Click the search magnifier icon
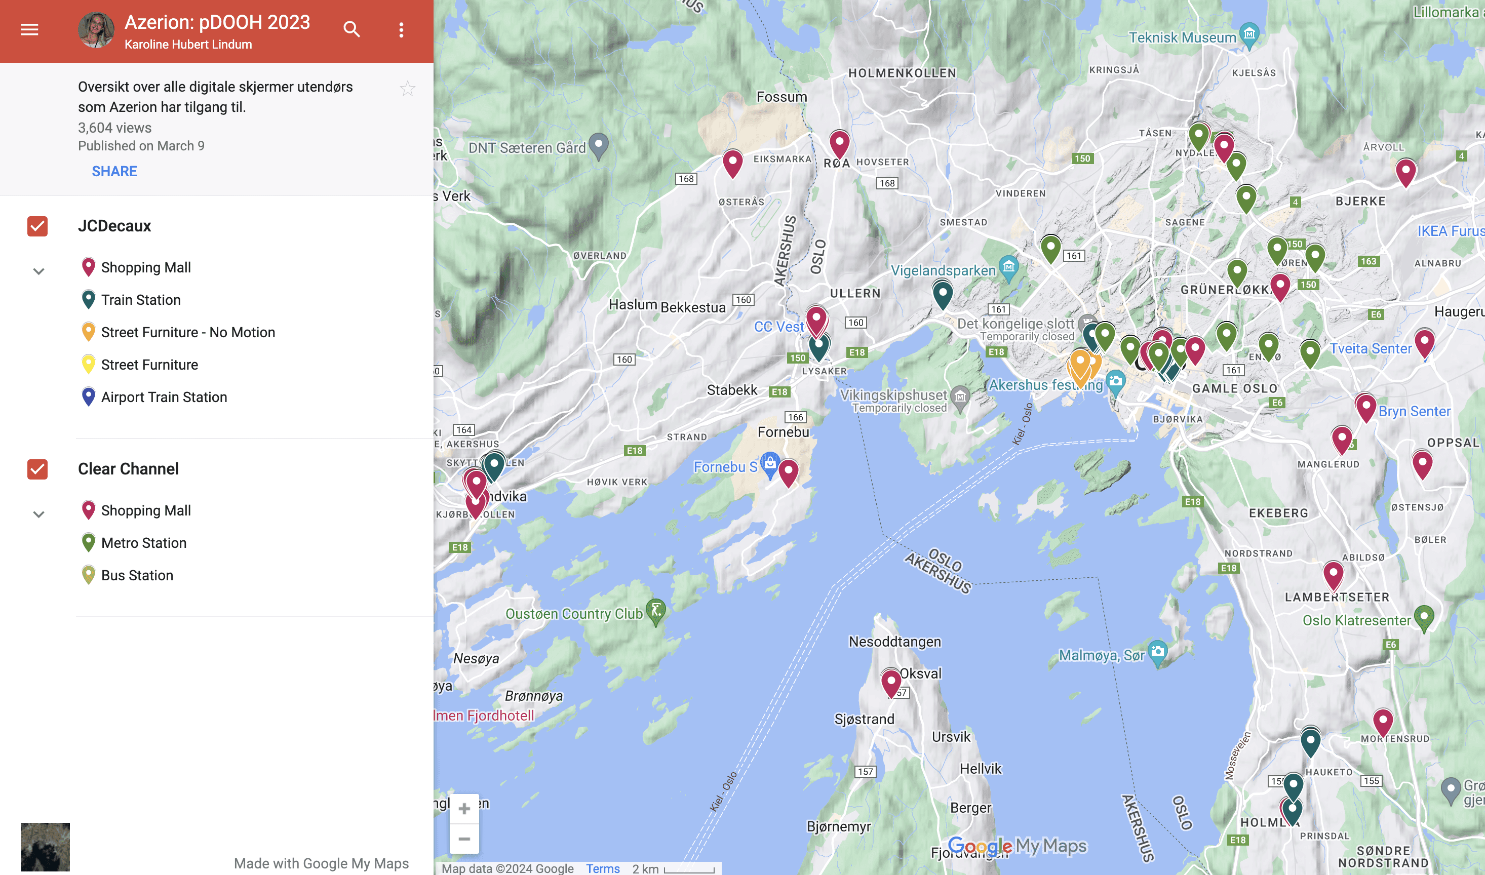This screenshot has width=1485, height=875. 351,29
